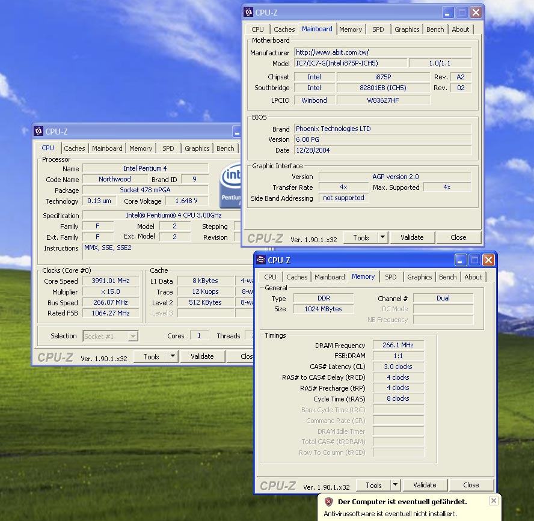Click Tools button in CPU window
This screenshot has width=534, height=521.
click(x=151, y=356)
